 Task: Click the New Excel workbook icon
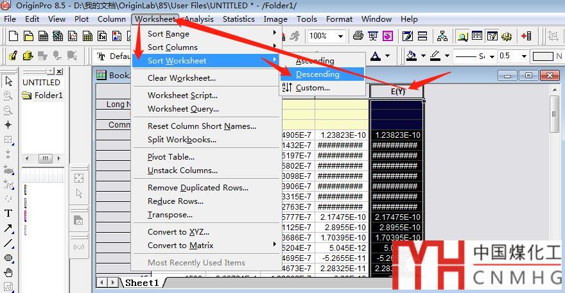pos(58,36)
